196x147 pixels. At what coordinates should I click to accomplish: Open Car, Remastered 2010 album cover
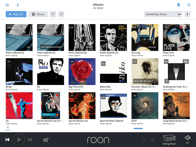pyautogui.click(x=51, y=37)
